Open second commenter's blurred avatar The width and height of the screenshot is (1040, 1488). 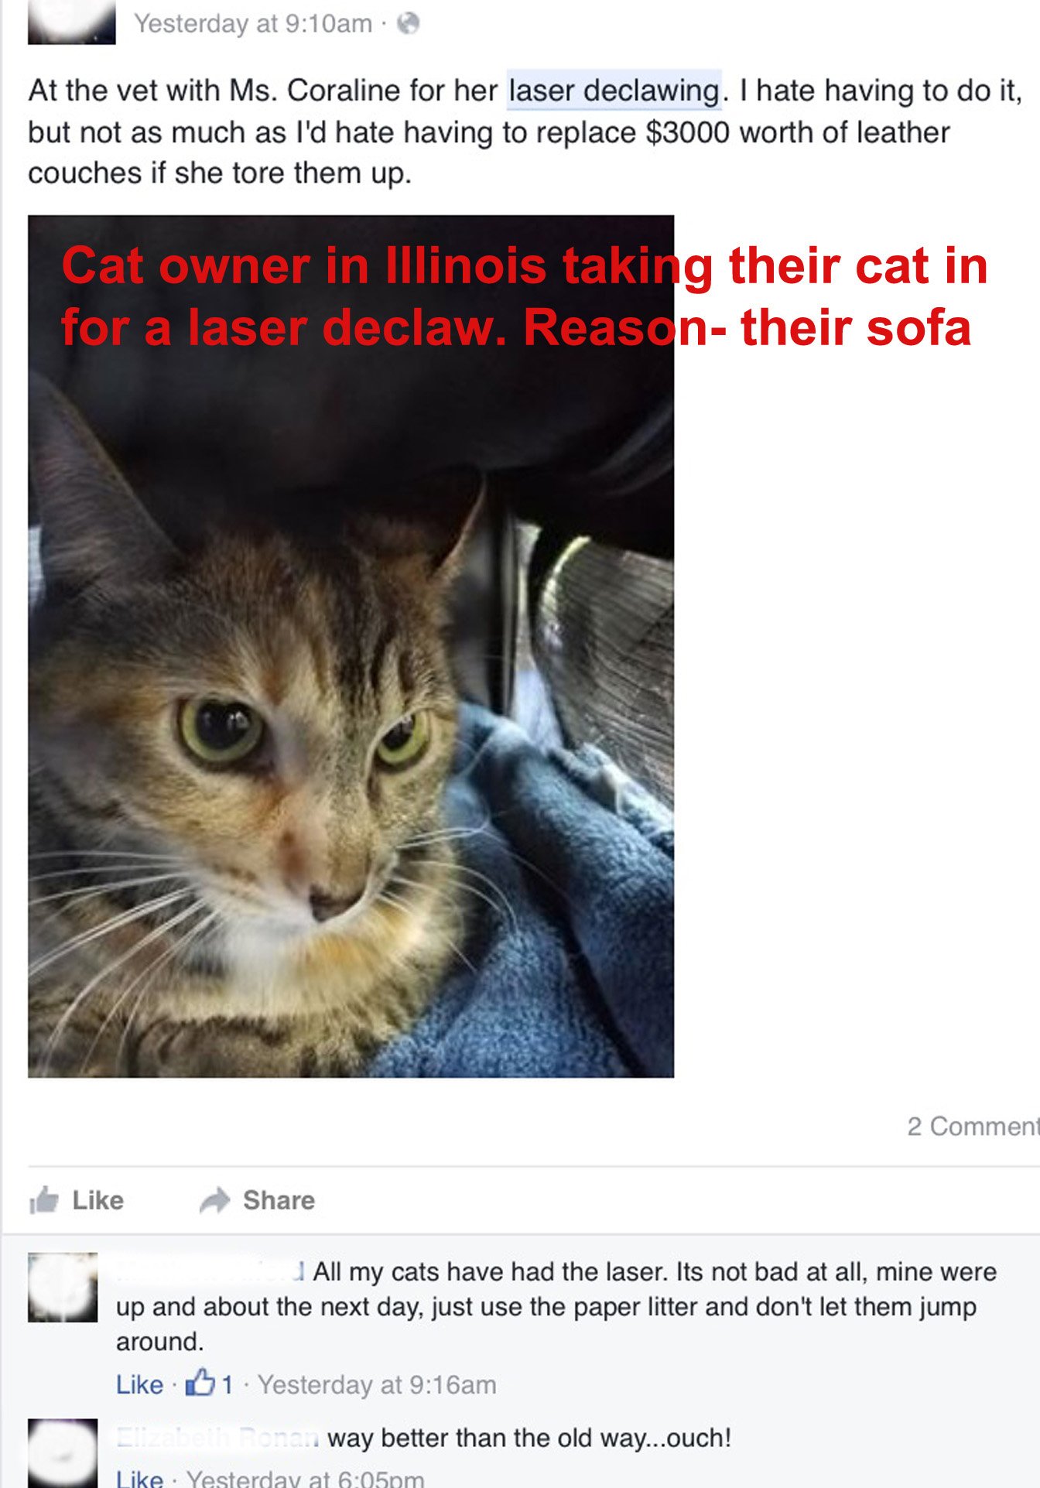(63, 1453)
